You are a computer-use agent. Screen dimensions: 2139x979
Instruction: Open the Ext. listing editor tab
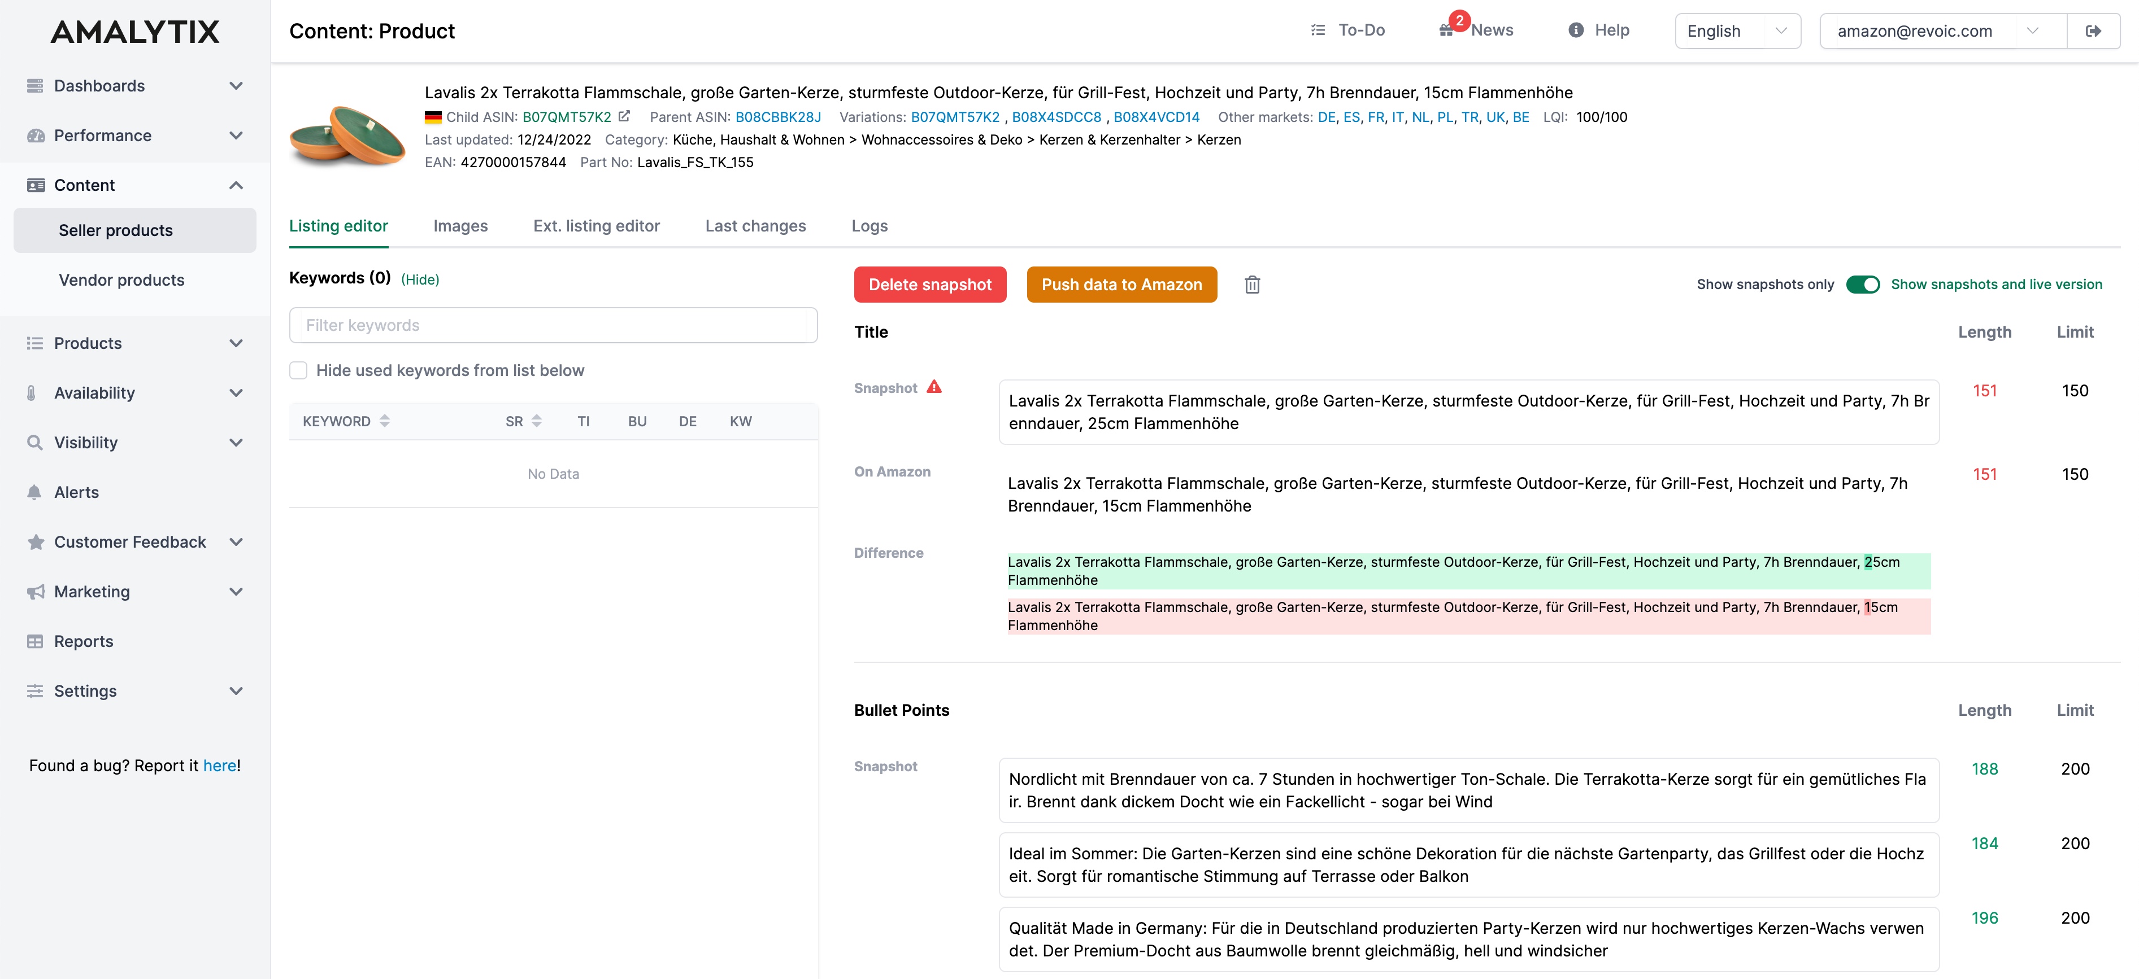click(x=596, y=226)
